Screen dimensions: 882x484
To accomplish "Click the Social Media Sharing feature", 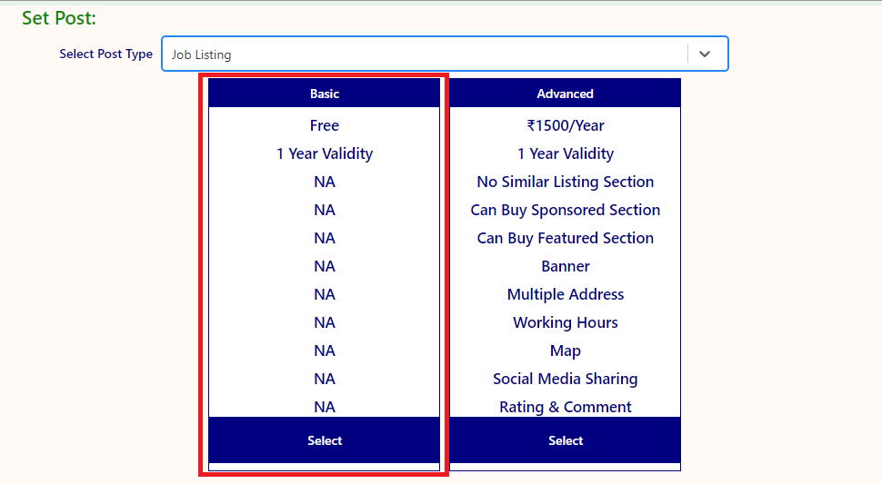I will pos(565,379).
